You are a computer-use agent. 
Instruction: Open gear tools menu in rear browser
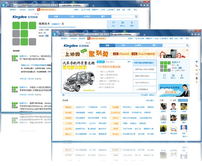pyautogui.click(x=147, y=5)
